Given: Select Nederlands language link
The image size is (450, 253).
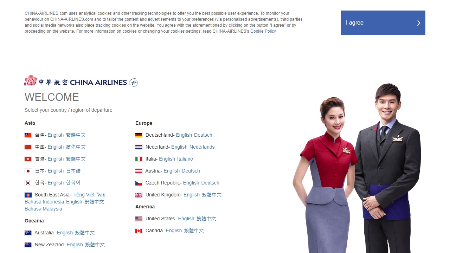Looking at the screenshot, I should tap(202, 147).
